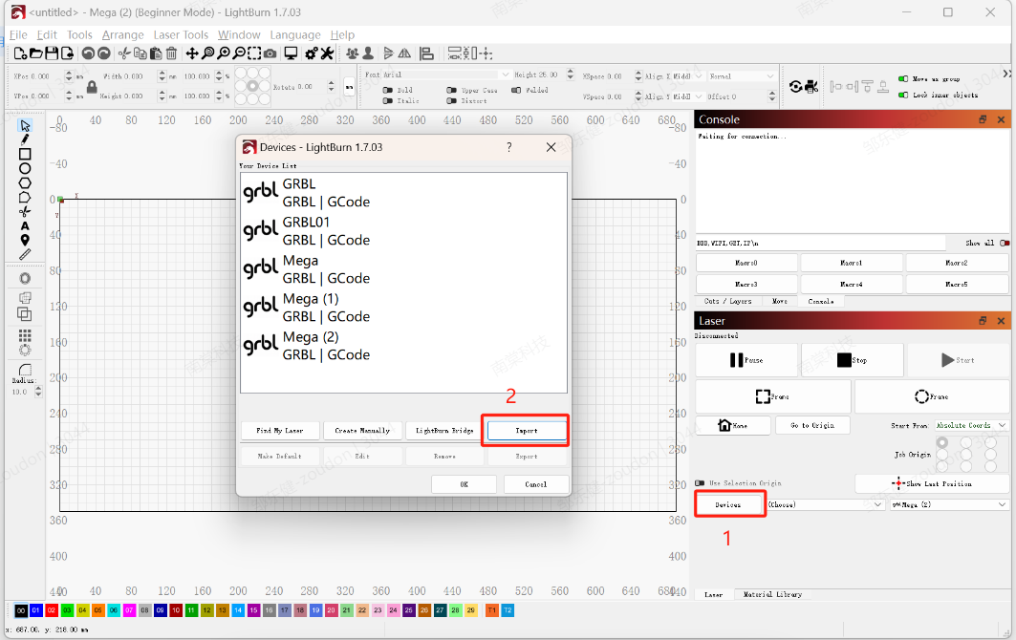Image resolution: width=1016 pixels, height=640 pixels.
Task: Select the Pan (four-arrow) tool icon
Action: tap(192, 53)
